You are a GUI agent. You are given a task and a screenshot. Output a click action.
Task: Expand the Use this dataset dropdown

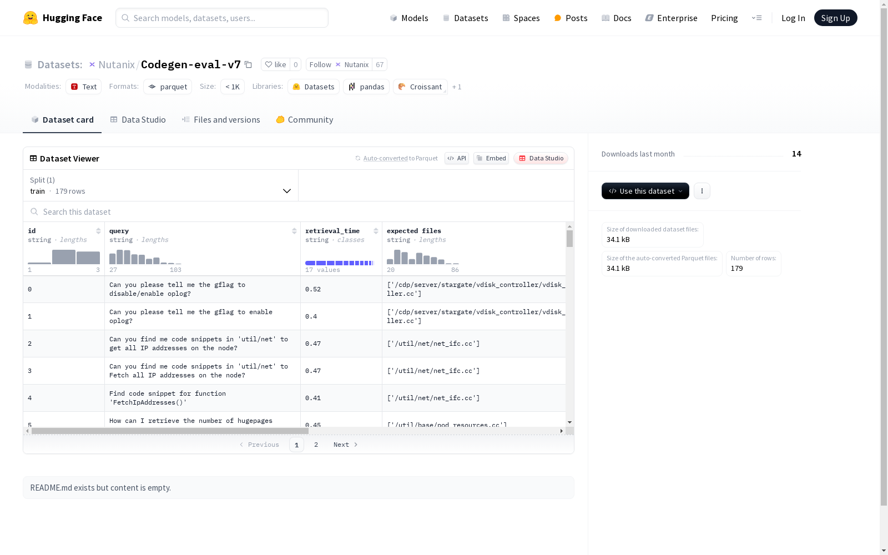pyautogui.click(x=645, y=191)
